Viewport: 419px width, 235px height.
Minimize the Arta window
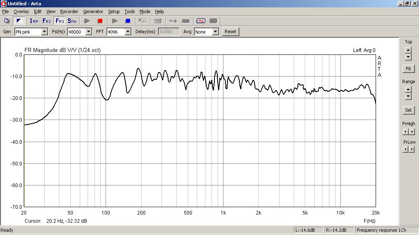point(400,3)
